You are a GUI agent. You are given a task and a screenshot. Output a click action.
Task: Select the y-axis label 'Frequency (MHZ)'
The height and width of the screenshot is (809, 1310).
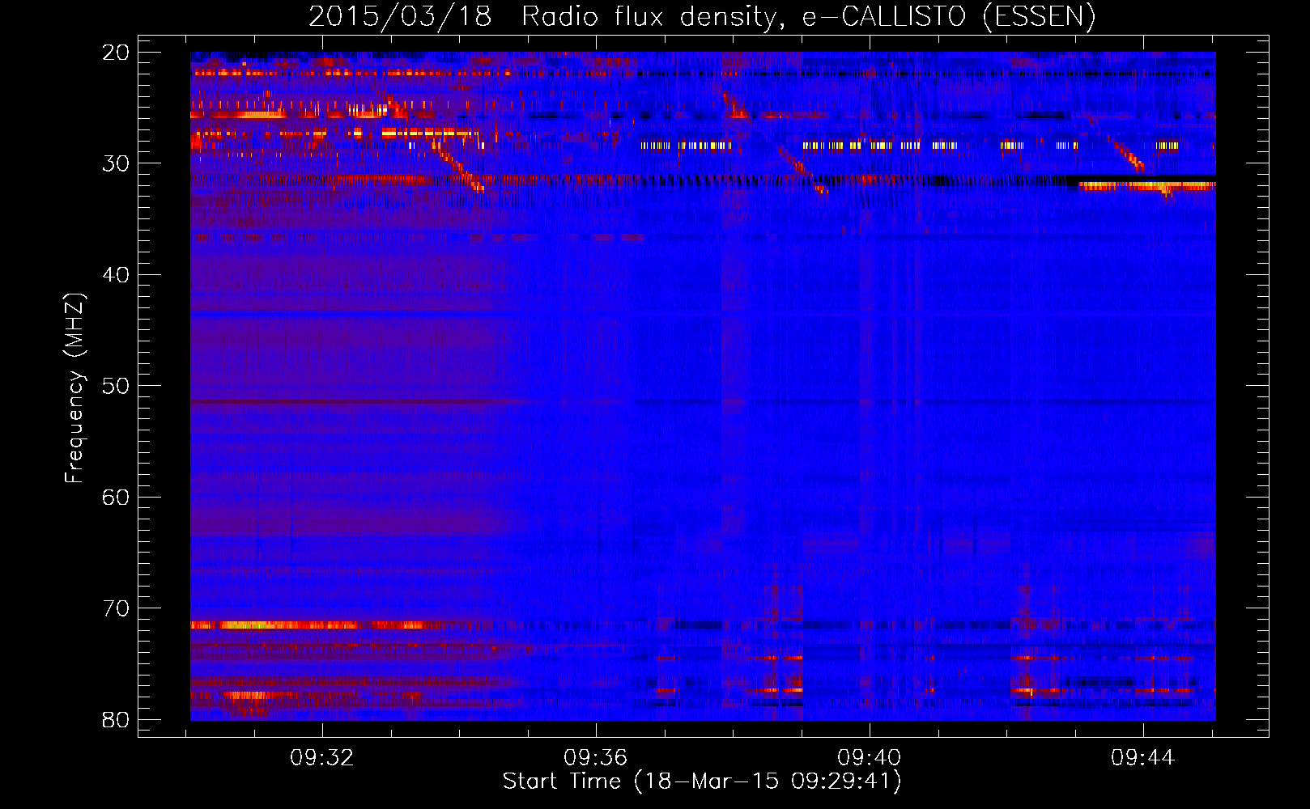[74, 388]
